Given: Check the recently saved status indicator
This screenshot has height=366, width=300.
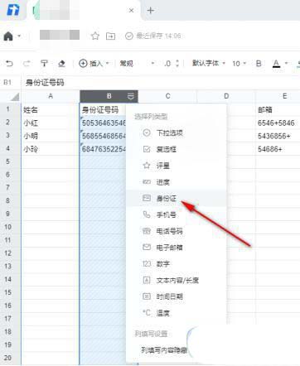Looking at the screenshot, I should coord(152,36).
